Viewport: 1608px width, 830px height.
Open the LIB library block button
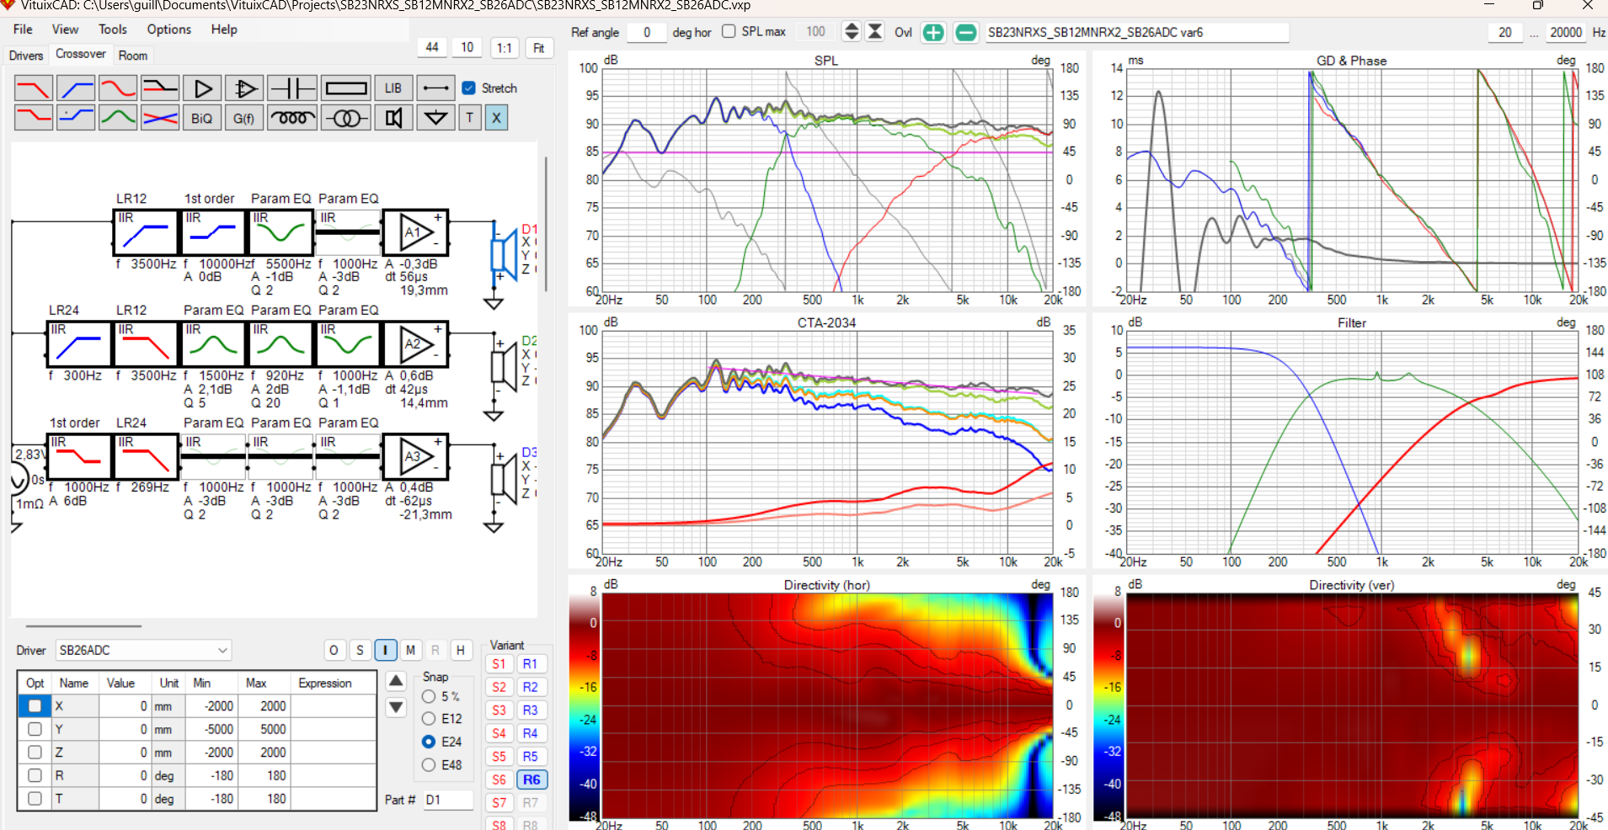pos(393,88)
